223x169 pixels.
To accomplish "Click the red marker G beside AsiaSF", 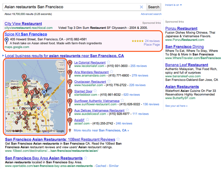I will (70, 121).
